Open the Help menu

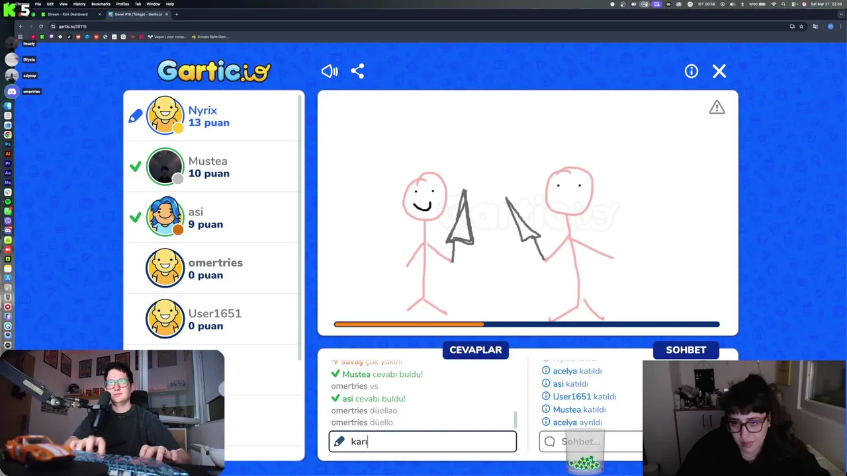tap(170, 4)
